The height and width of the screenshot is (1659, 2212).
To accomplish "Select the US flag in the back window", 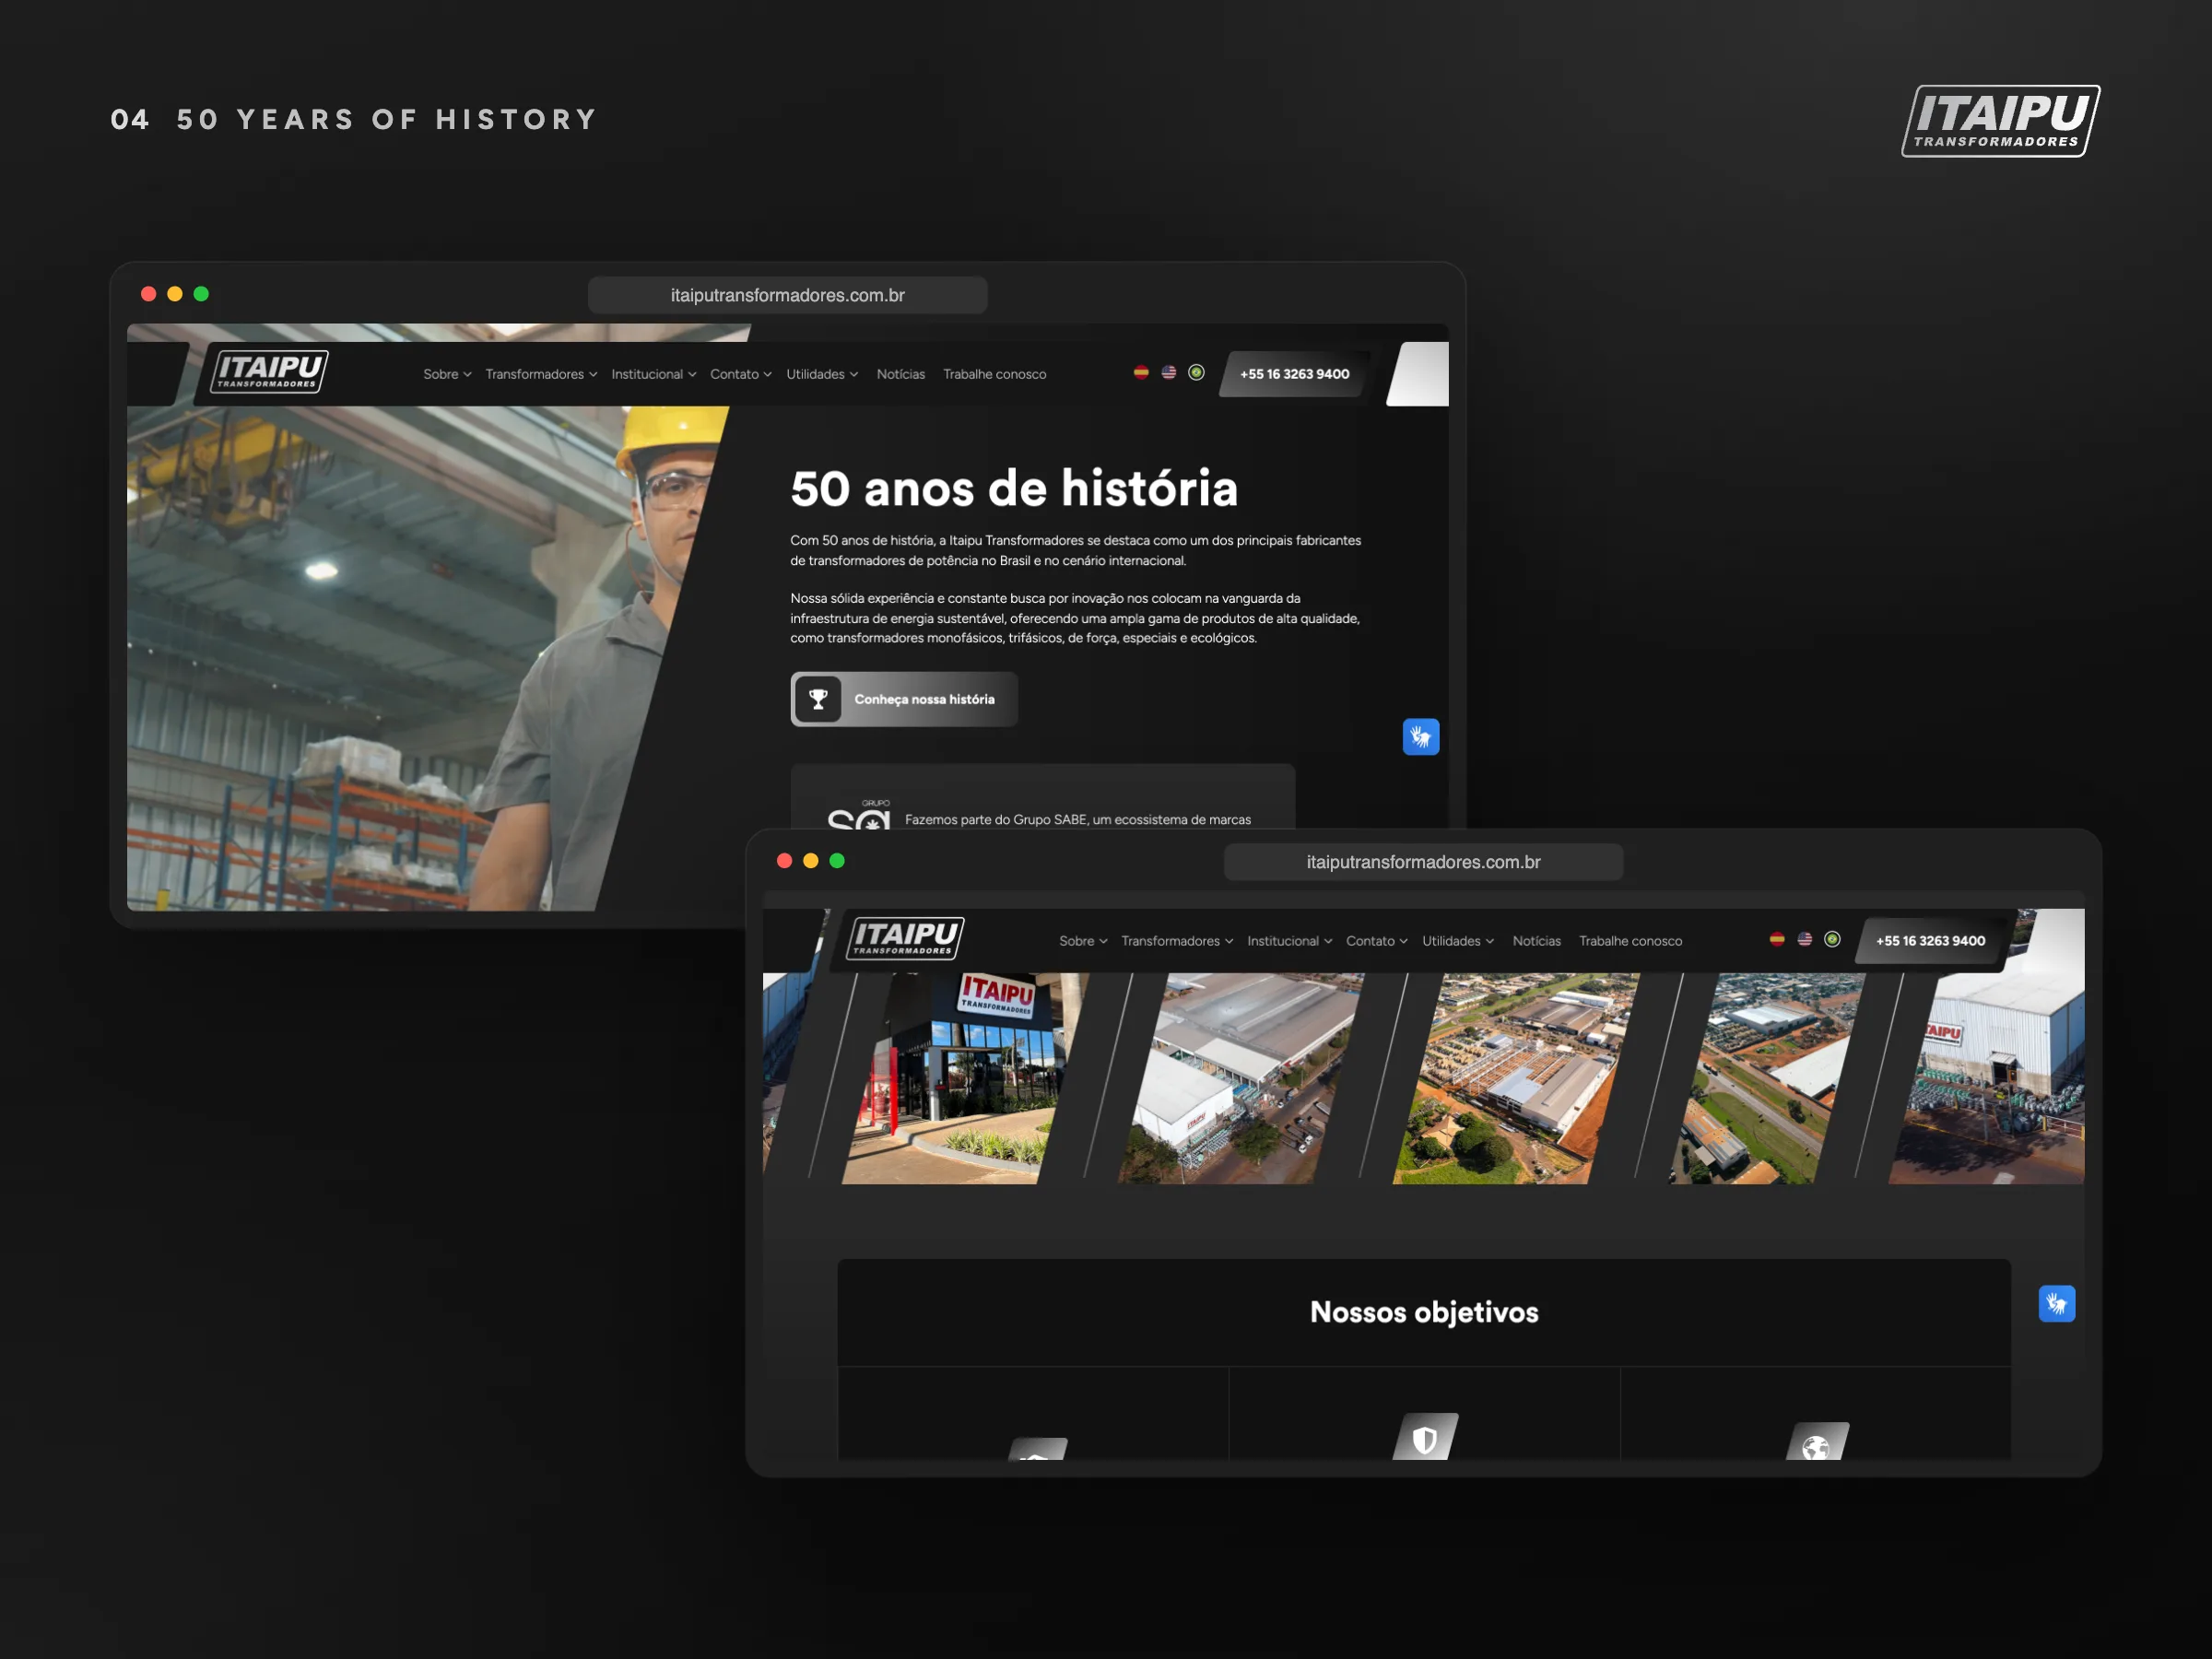I will click(1169, 372).
